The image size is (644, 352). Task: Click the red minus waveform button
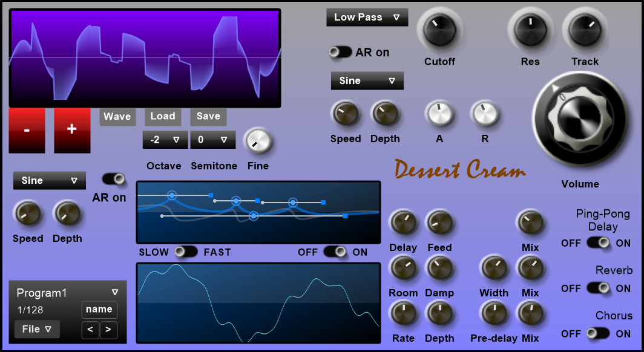point(27,130)
